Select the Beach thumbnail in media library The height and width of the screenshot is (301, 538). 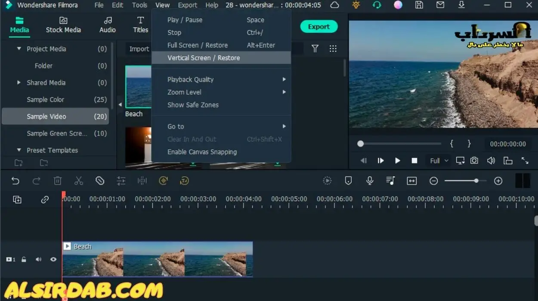[x=138, y=87]
